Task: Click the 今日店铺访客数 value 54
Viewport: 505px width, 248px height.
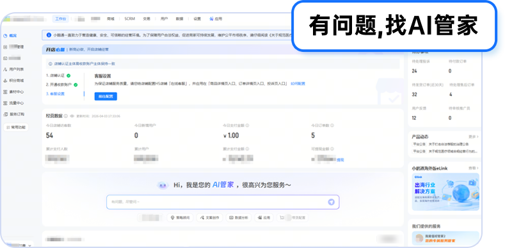Action: [49, 135]
